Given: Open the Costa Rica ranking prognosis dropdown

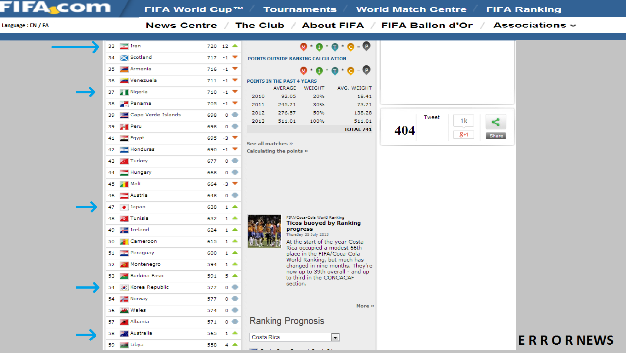Looking at the screenshot, I should 295,337.
